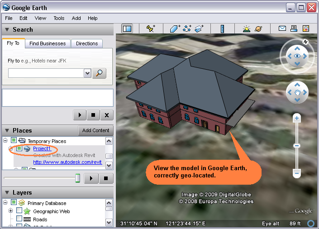Viewport: 319px width, 229px height.
Task: Print the current view
Action: [x=294, y=29]
